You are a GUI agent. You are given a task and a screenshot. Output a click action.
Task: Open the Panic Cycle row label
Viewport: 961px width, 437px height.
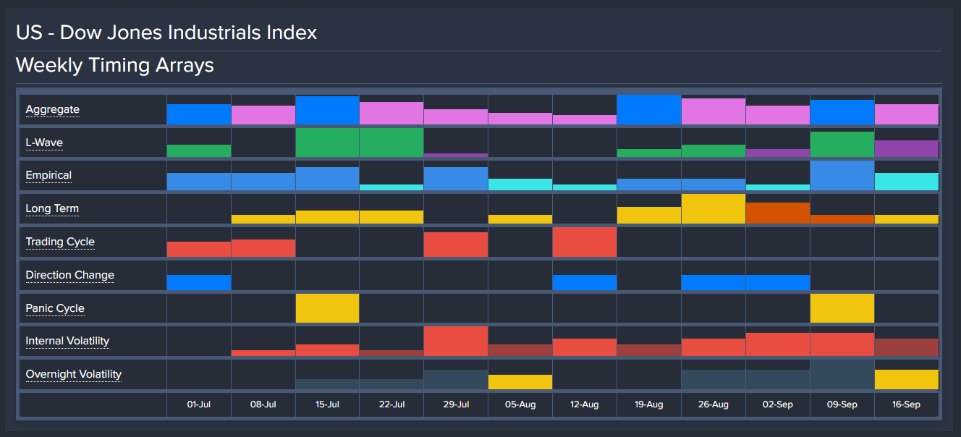tap(55, 309)
